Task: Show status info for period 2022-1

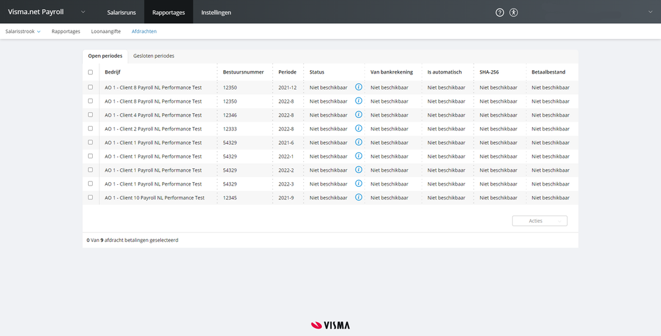Action: tap(358, 156)
